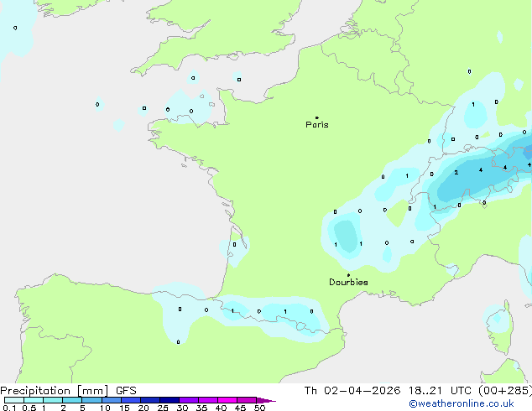Click the Paris location dot marker
This screenshot has height=411, width=532.
pyautogui.click(x=317, y=117)
